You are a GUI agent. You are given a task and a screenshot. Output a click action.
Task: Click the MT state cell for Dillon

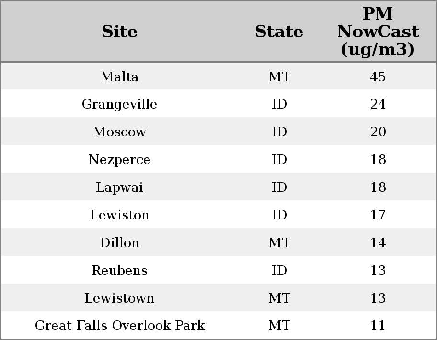[x=279, y=243]
